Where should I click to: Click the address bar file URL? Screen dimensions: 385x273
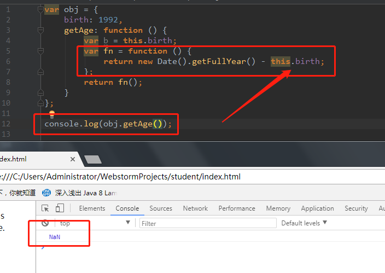[x=120, y=177]
